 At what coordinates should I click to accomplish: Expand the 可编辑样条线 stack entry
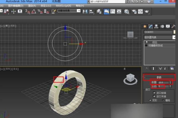(146, 45)
